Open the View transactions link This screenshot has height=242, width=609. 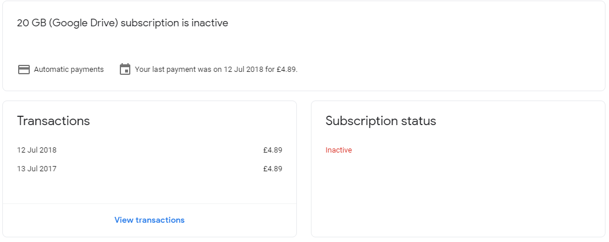tap(150, 220)
